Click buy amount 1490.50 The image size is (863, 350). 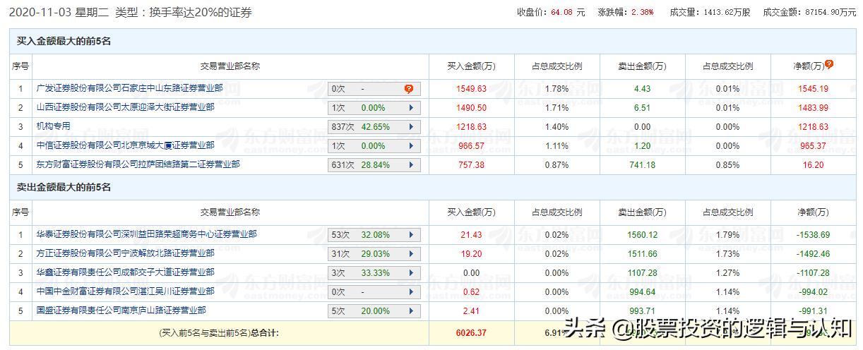(471, 108)
